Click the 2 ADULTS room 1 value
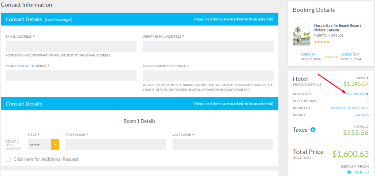Viewport: 375px width, 176px height. pos(361,115)
